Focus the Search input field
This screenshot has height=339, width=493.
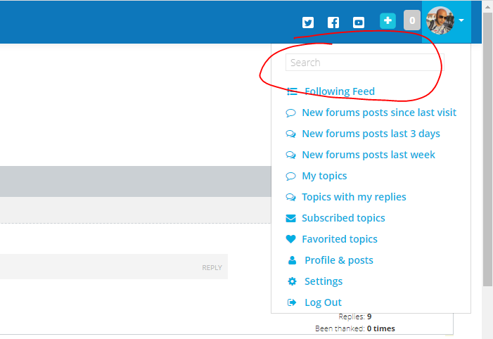(365, 63)
